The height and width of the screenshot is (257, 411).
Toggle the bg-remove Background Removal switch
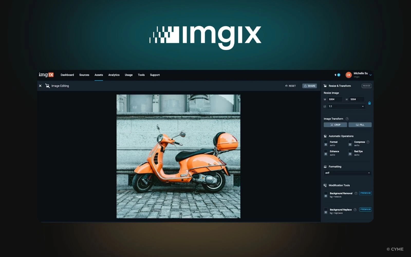(x=326, y=195)
